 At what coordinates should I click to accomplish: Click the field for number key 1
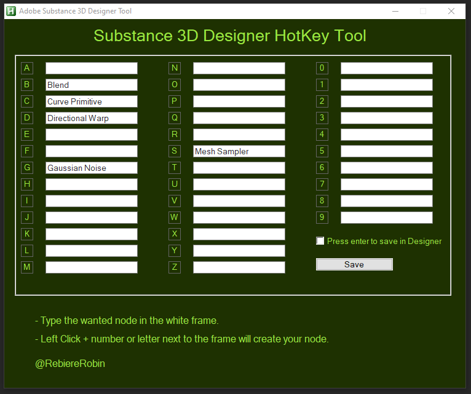pos(387,85)
